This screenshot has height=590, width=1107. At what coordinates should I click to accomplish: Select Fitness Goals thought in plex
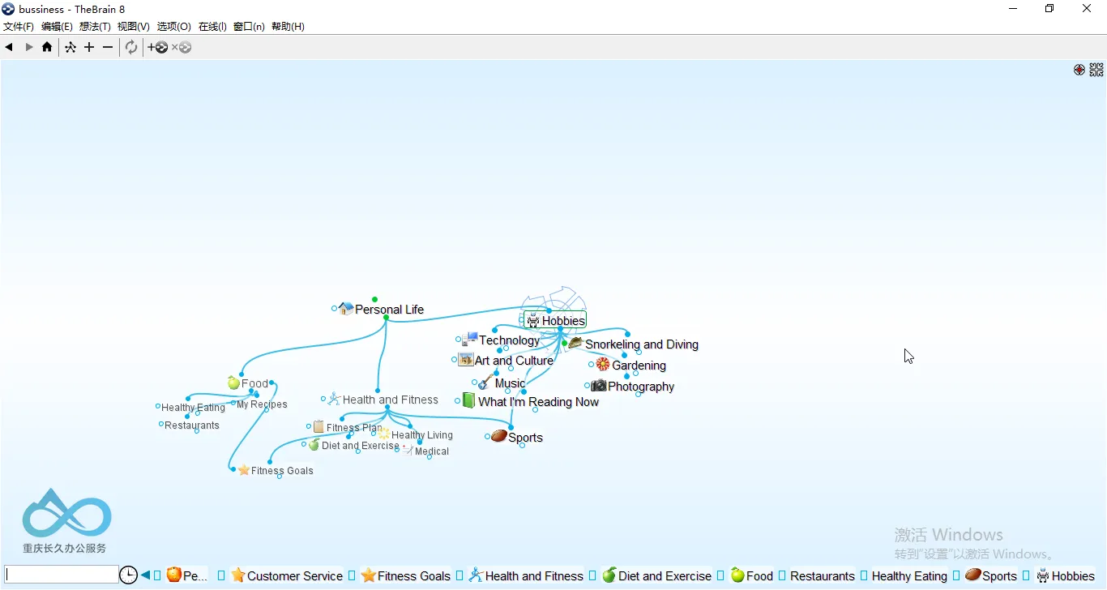282,471
